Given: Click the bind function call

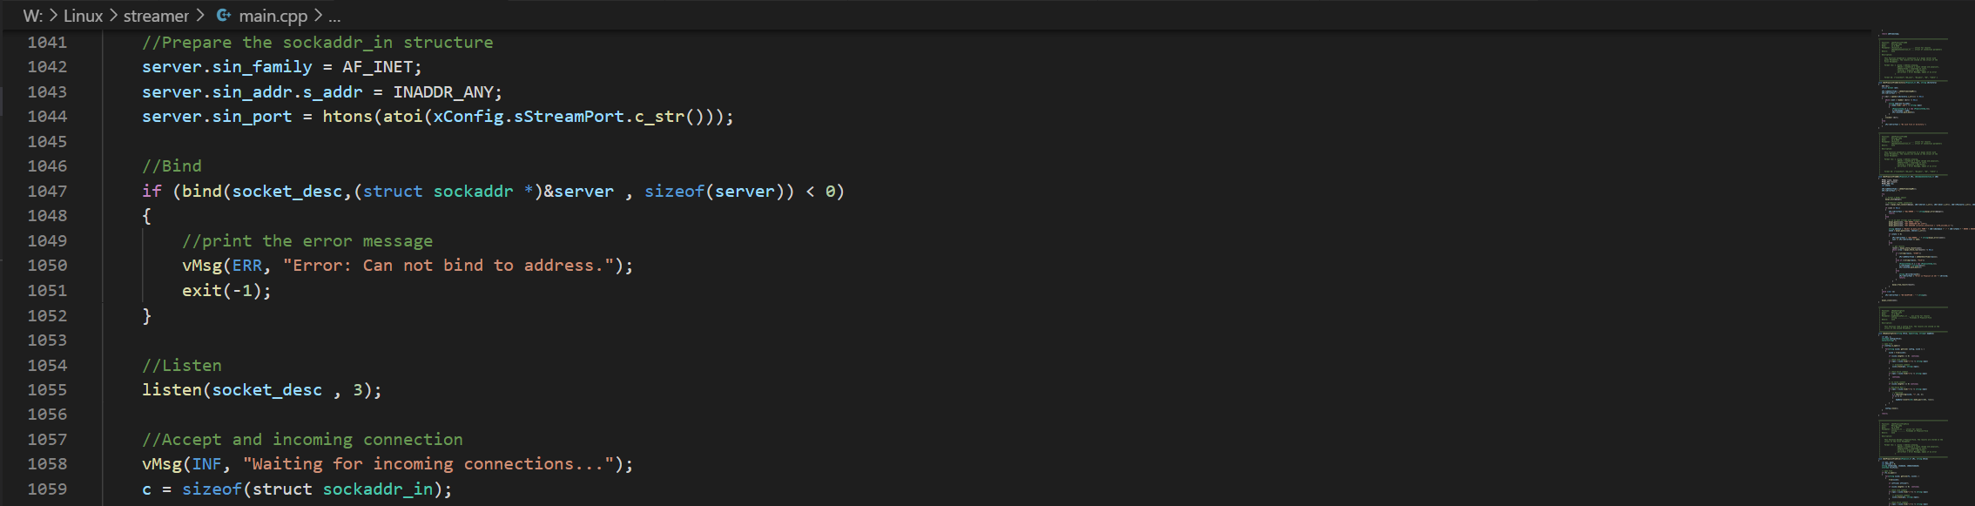Looking at the screenshot, I should [x=202, y=191].
